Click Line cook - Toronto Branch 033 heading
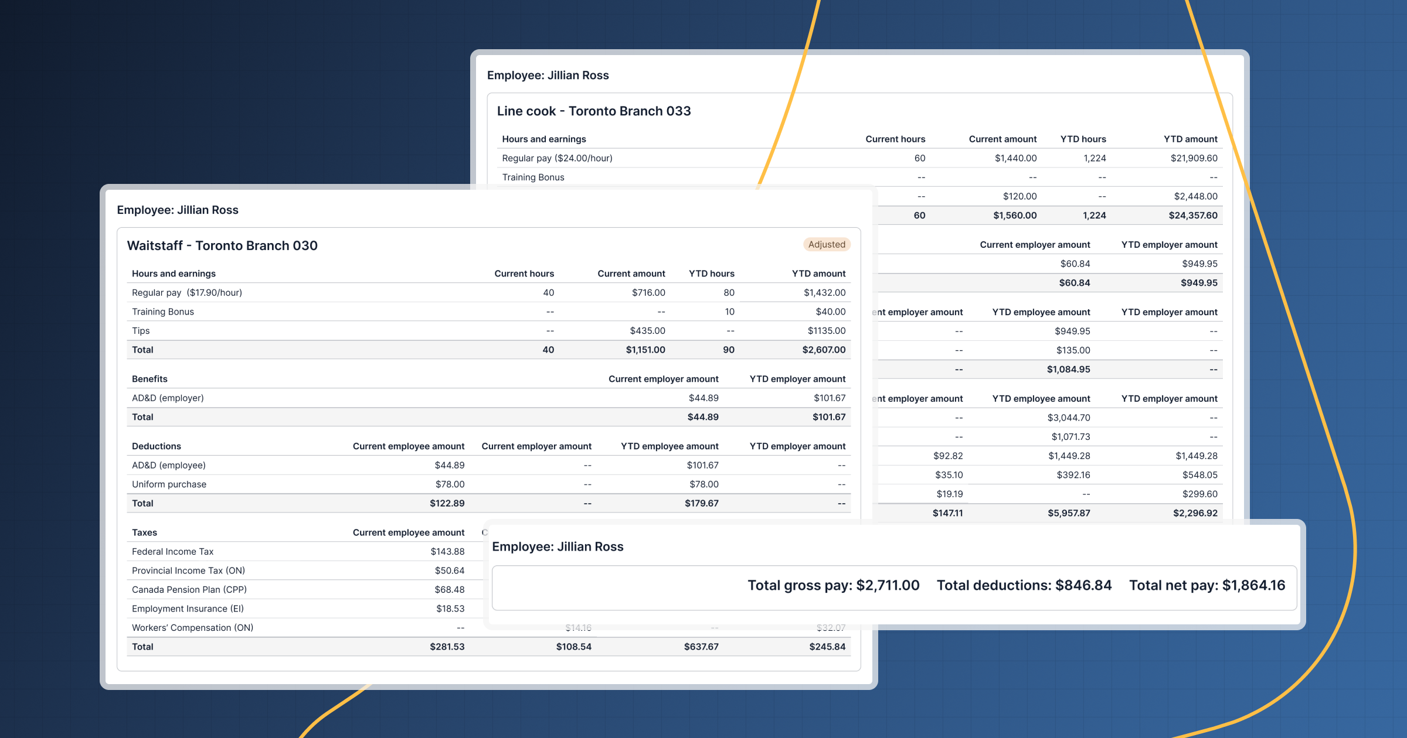Screen dimensions: 1407x738 [x=593, y=111]
